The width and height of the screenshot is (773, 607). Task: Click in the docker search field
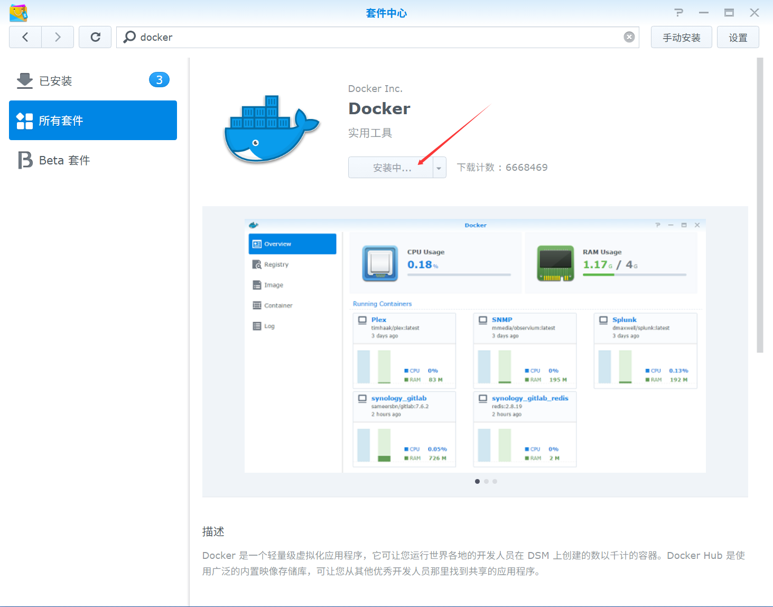coord(378,37)
